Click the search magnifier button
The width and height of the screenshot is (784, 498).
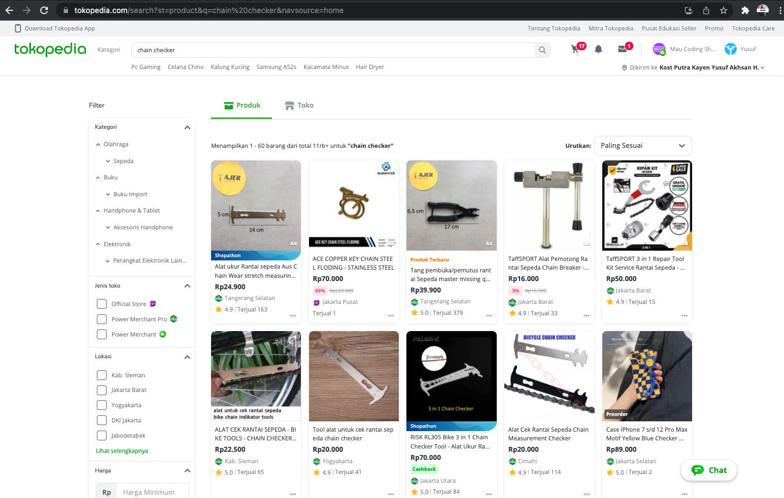tap(542, 50)
